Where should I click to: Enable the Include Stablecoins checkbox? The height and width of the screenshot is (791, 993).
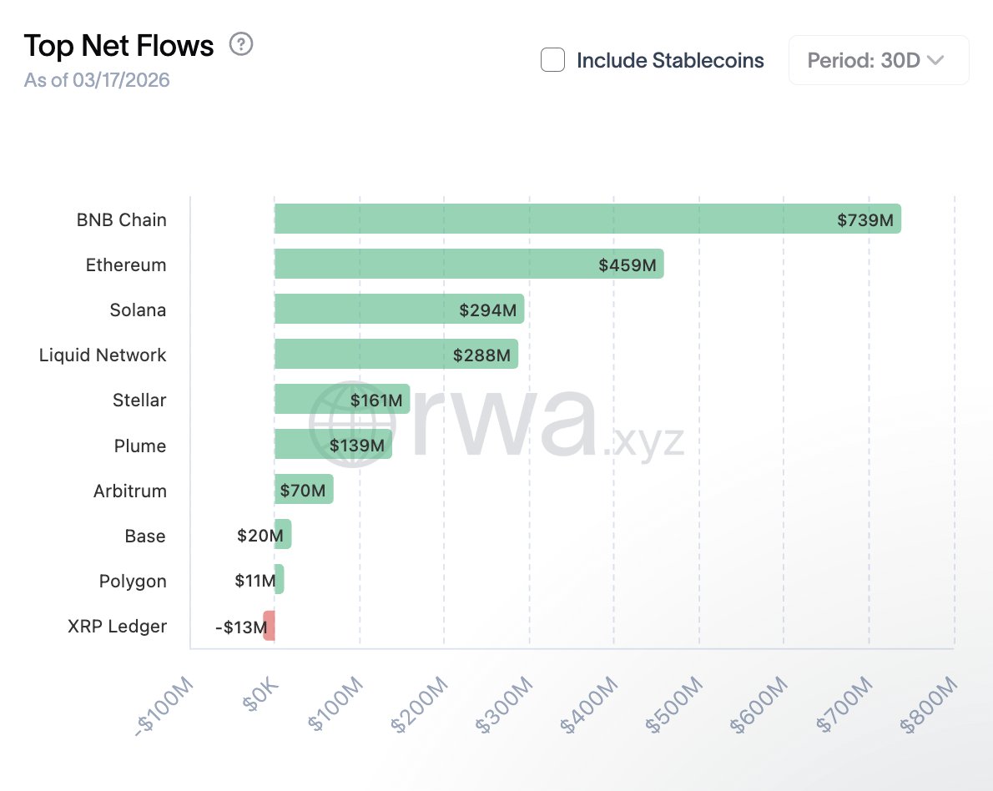click(552, 60)
